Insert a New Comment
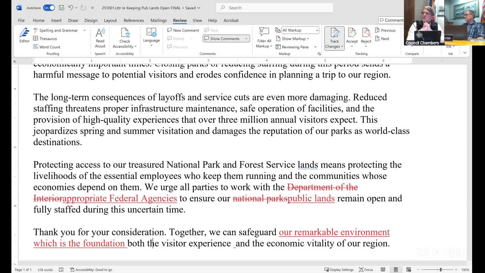This screenshot has height=273, width=485. click(183, 30)
